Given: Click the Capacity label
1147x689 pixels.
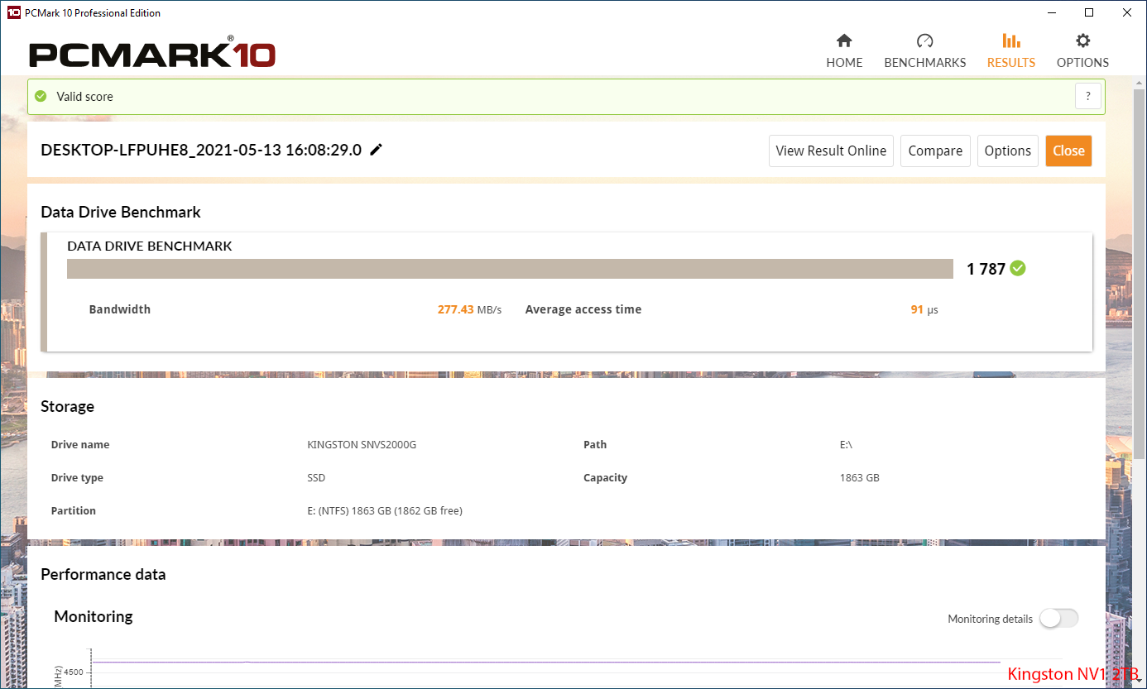Looking at the screenshot, I should 605,477.
